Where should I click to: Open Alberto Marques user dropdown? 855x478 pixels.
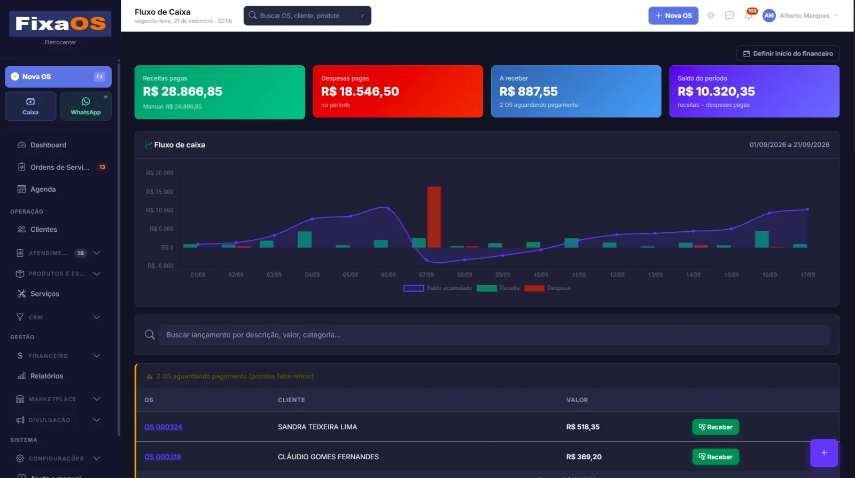(x=801, y=15)
